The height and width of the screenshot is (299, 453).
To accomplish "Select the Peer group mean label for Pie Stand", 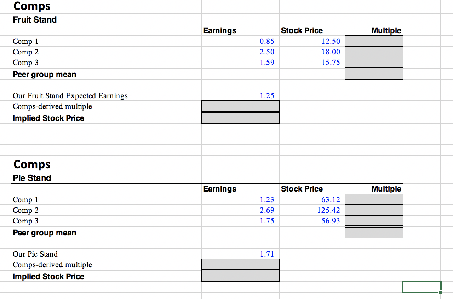I will [x=44, y=233].
